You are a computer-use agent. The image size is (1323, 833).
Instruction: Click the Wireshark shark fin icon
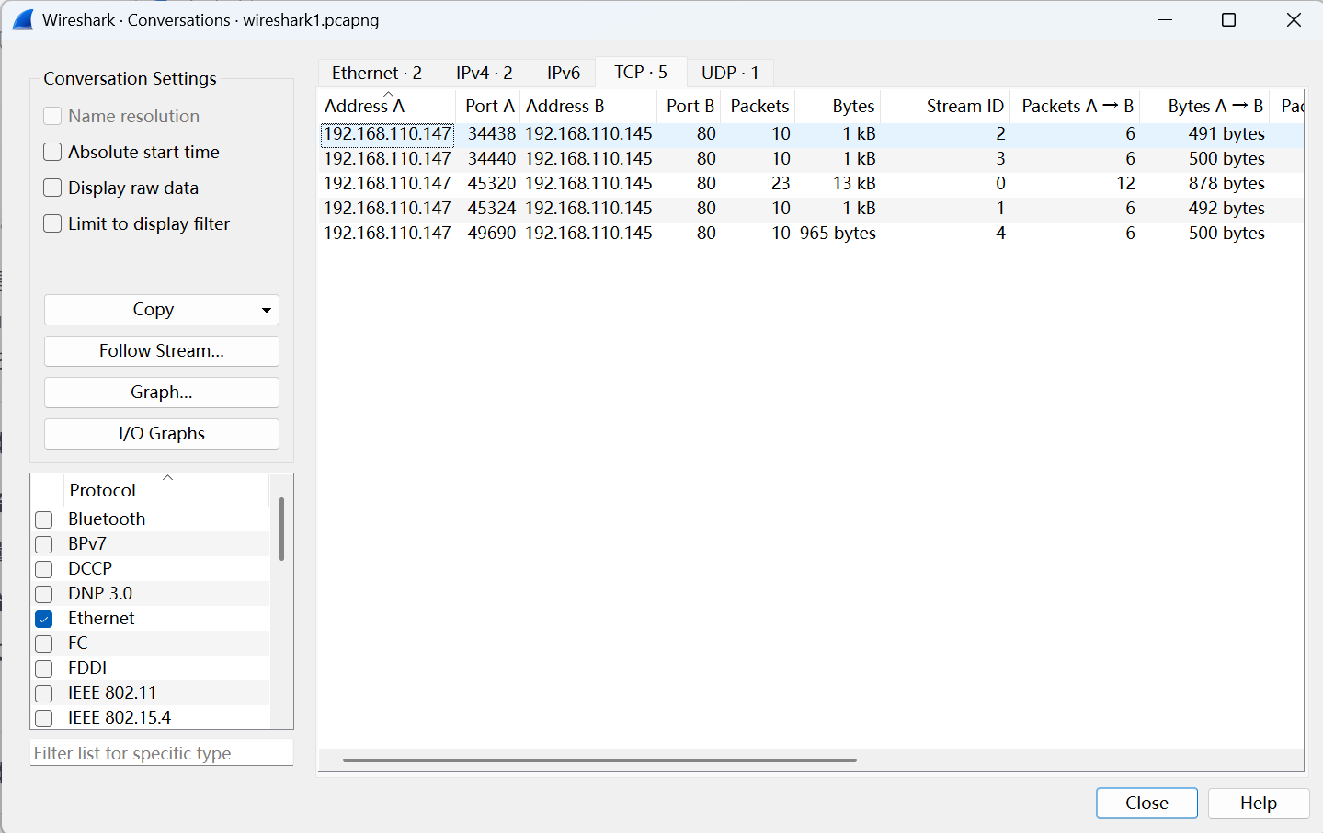click(22, 19)
